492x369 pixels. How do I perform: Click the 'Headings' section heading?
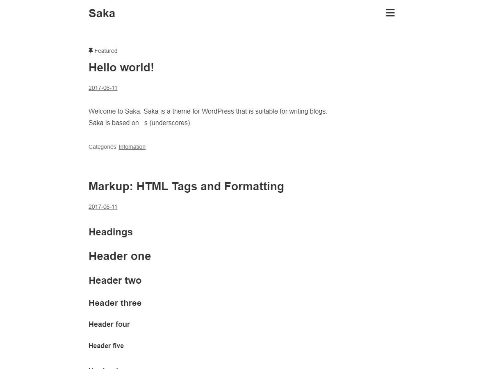pos(111,232)
